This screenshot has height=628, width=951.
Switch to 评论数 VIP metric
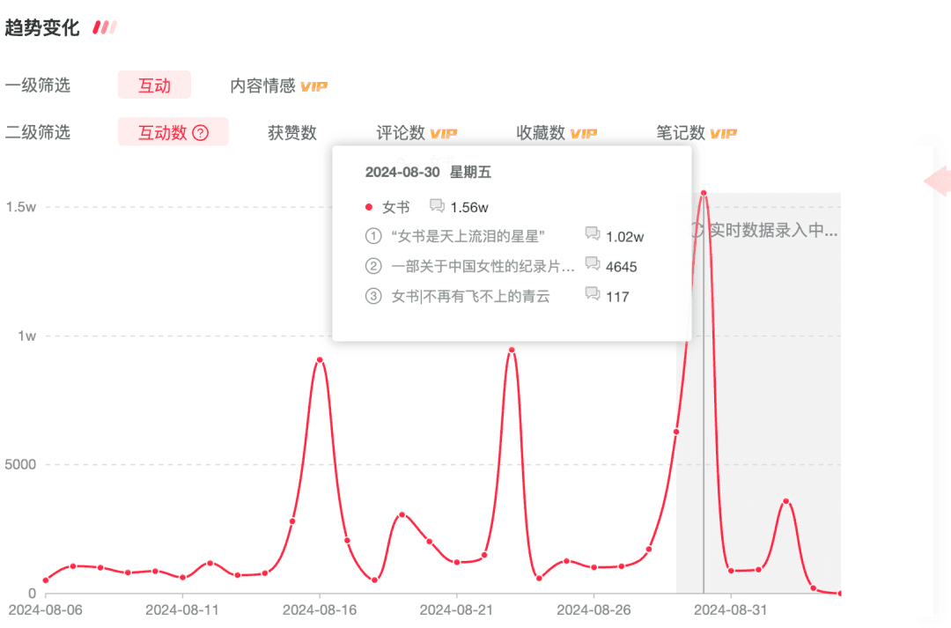[x=417, y=132]
